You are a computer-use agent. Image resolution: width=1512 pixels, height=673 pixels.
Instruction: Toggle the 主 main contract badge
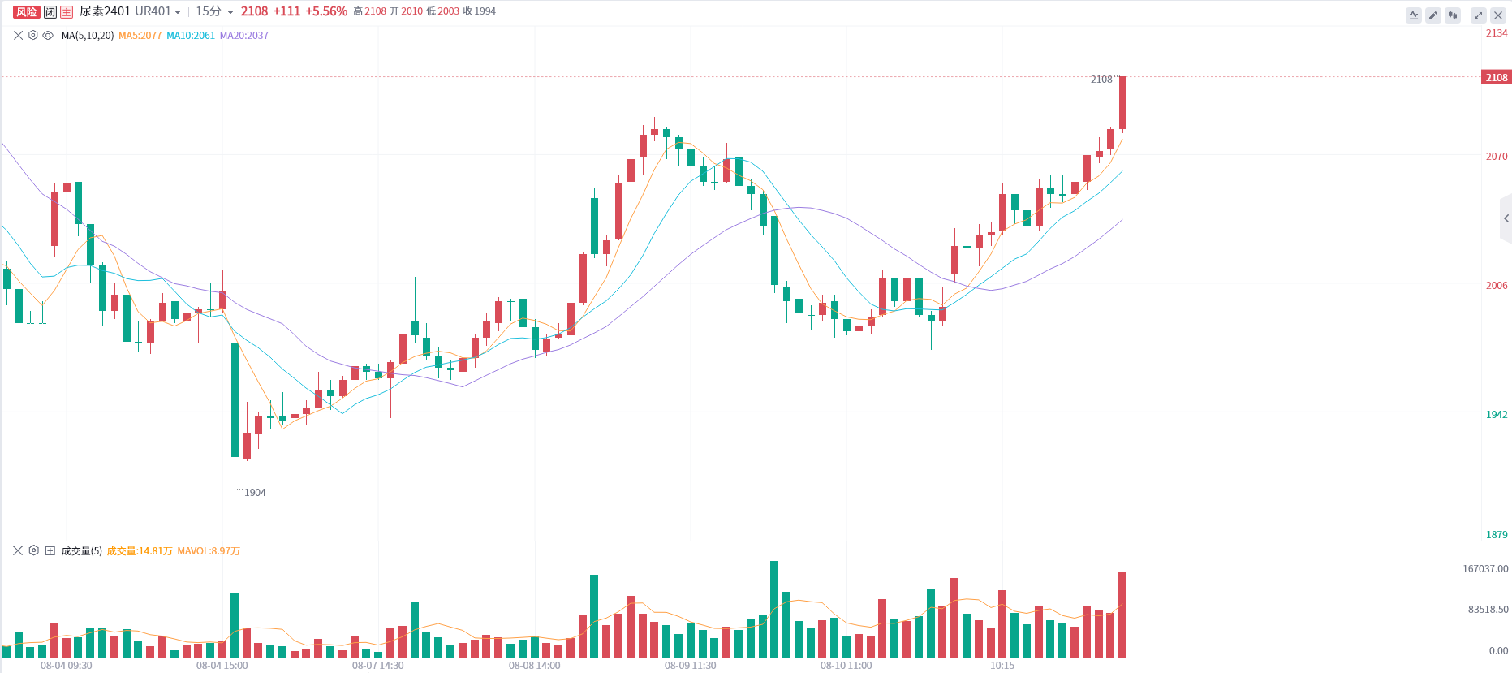tap(67, 12)
